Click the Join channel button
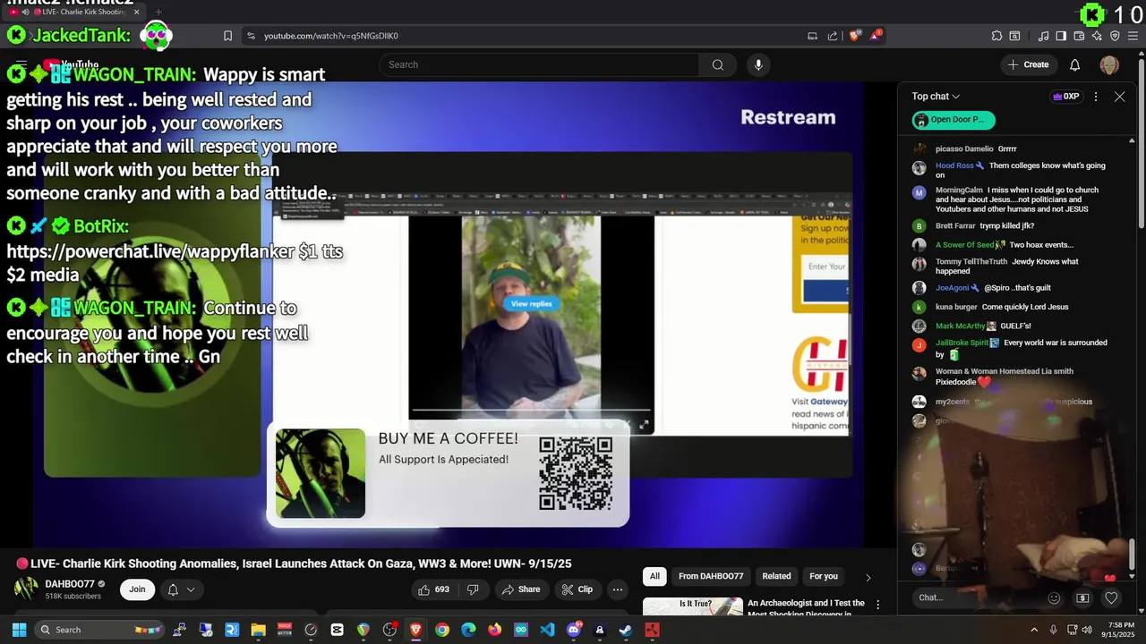This screenshot has width=1146, height=644. pyautogui.click(x=137, y=589)
